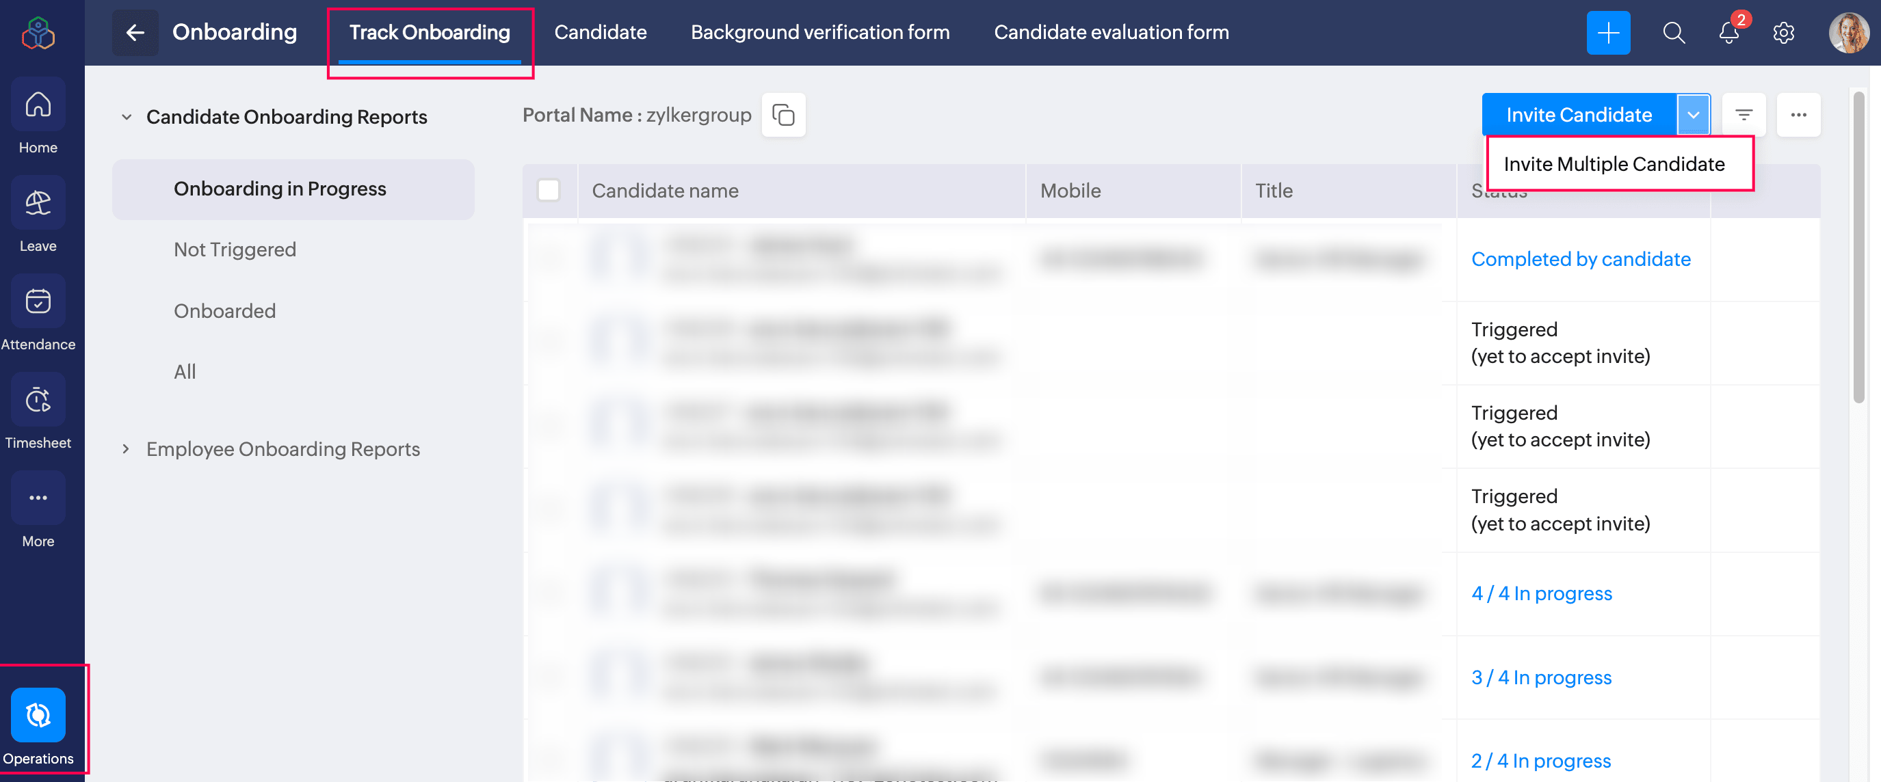
Task: Open the Leave module icon
Action: pyautogui.click(x=38, y=204)
